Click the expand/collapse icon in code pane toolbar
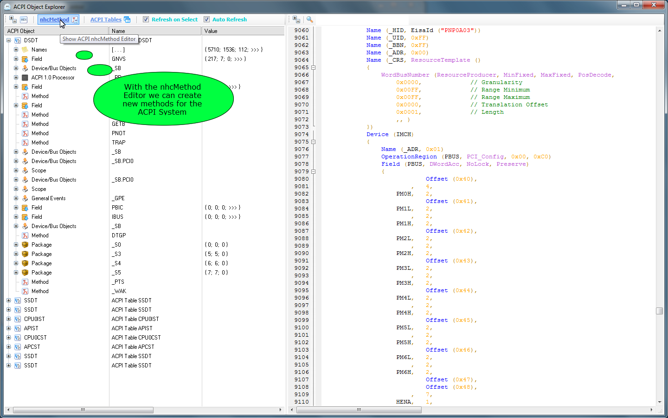Image resolution: width=668 pixels, height=418 pixels. [x=296, y=20]
